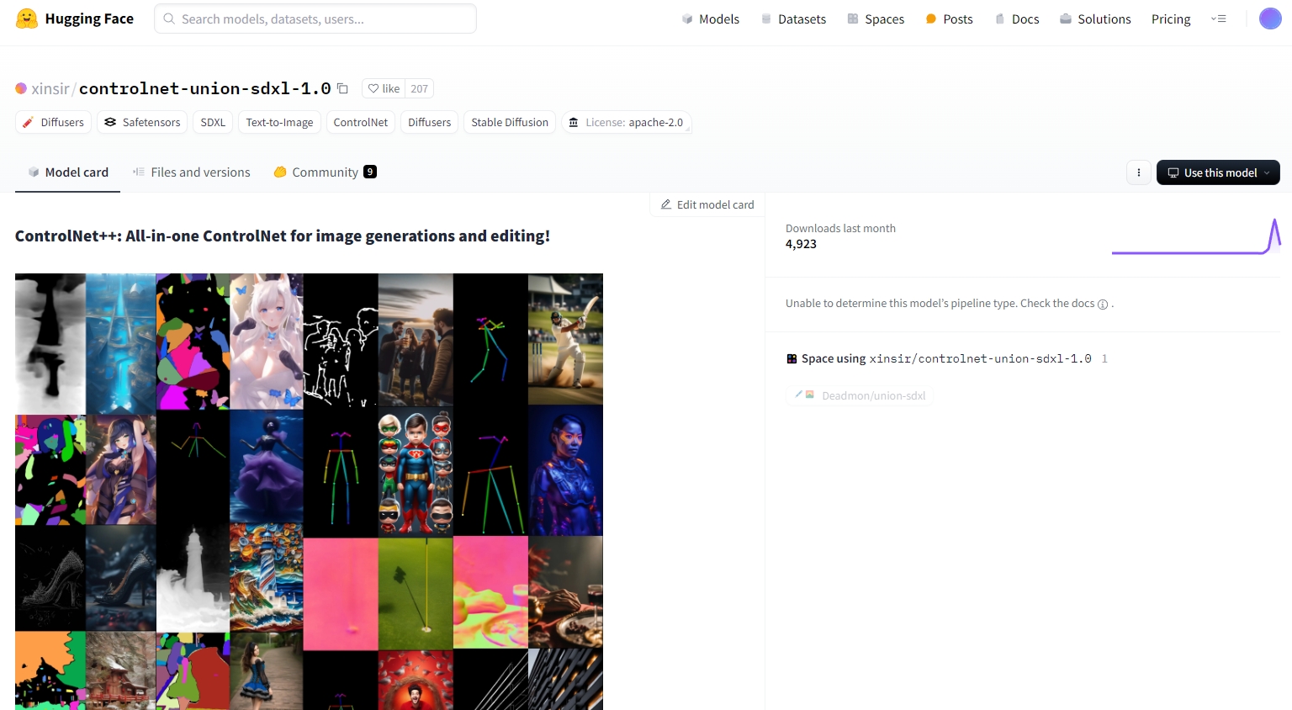Open Posts in top navigation
Image resolution: width=1292 pixels, height=710 pixels.
click(x=949, y=19)
